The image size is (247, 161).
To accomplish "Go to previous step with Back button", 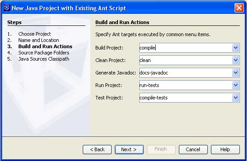I will click(97, 149).
